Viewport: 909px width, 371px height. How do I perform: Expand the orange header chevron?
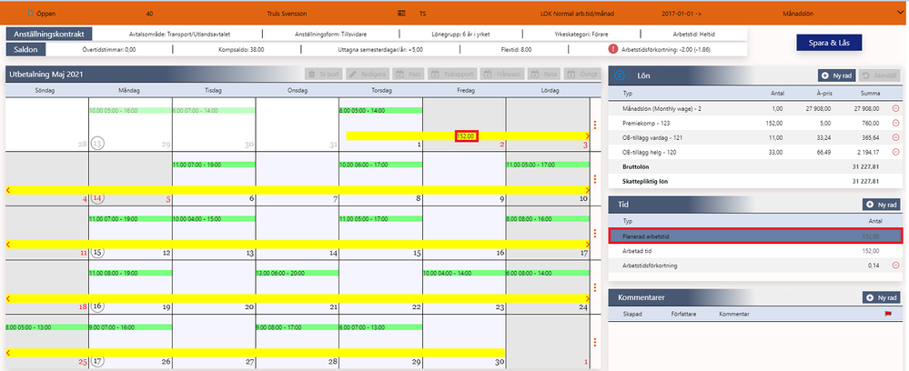click(x=895, y=12)
